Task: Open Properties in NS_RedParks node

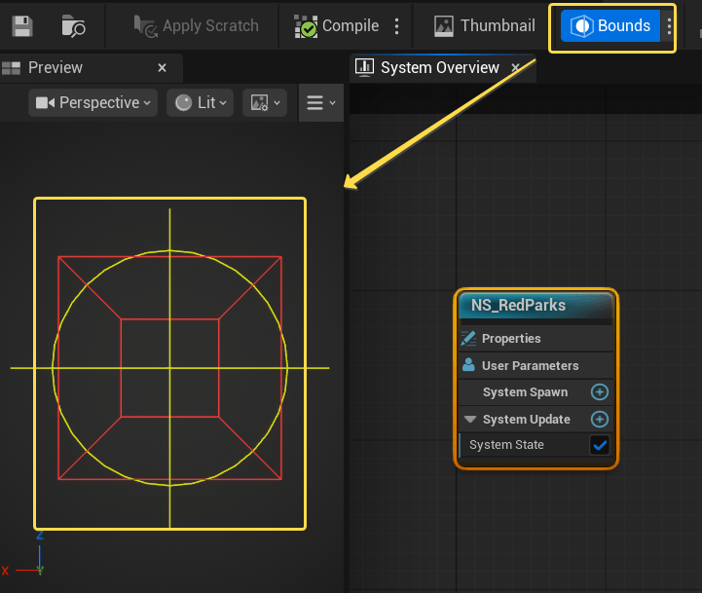Action: tap(536, 339)
